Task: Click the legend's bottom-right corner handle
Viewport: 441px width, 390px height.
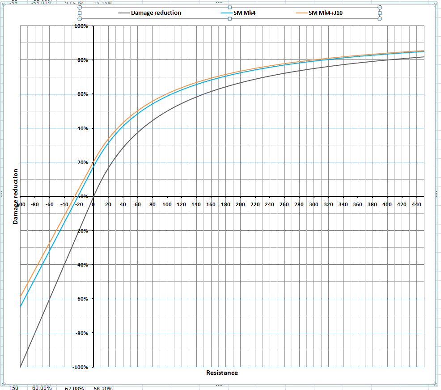Action: 380,19
